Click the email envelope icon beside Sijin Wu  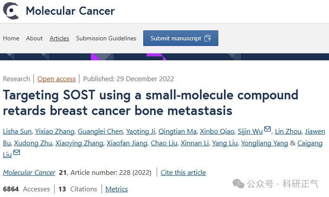pyautogui.click(x=267, y=129)
